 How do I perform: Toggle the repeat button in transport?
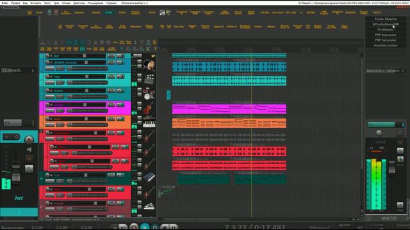click(x=155, y=227)
